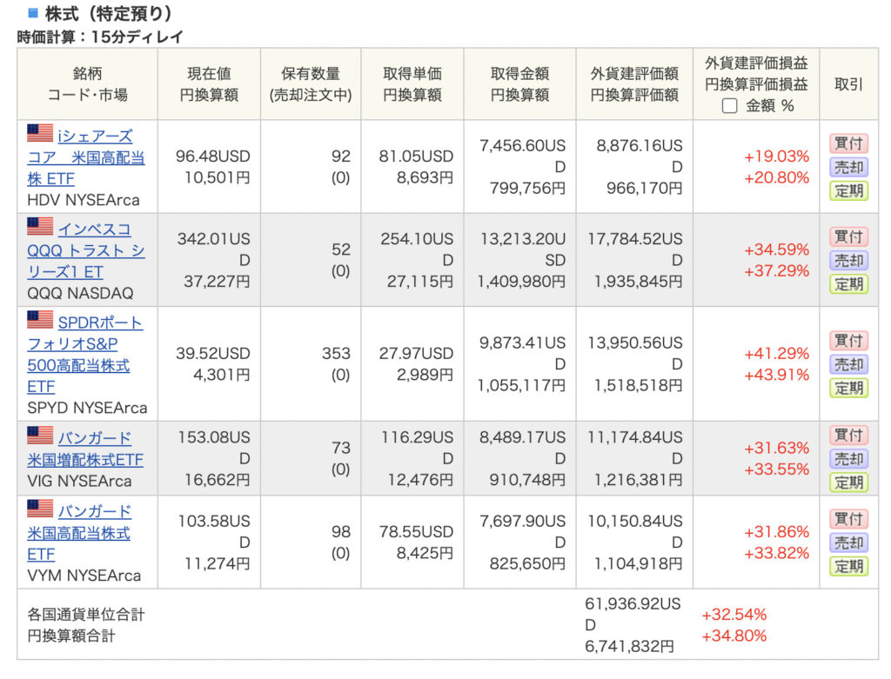Click 定期 button in the HDV row
The image size is (891, 679).
coord(848,190)
